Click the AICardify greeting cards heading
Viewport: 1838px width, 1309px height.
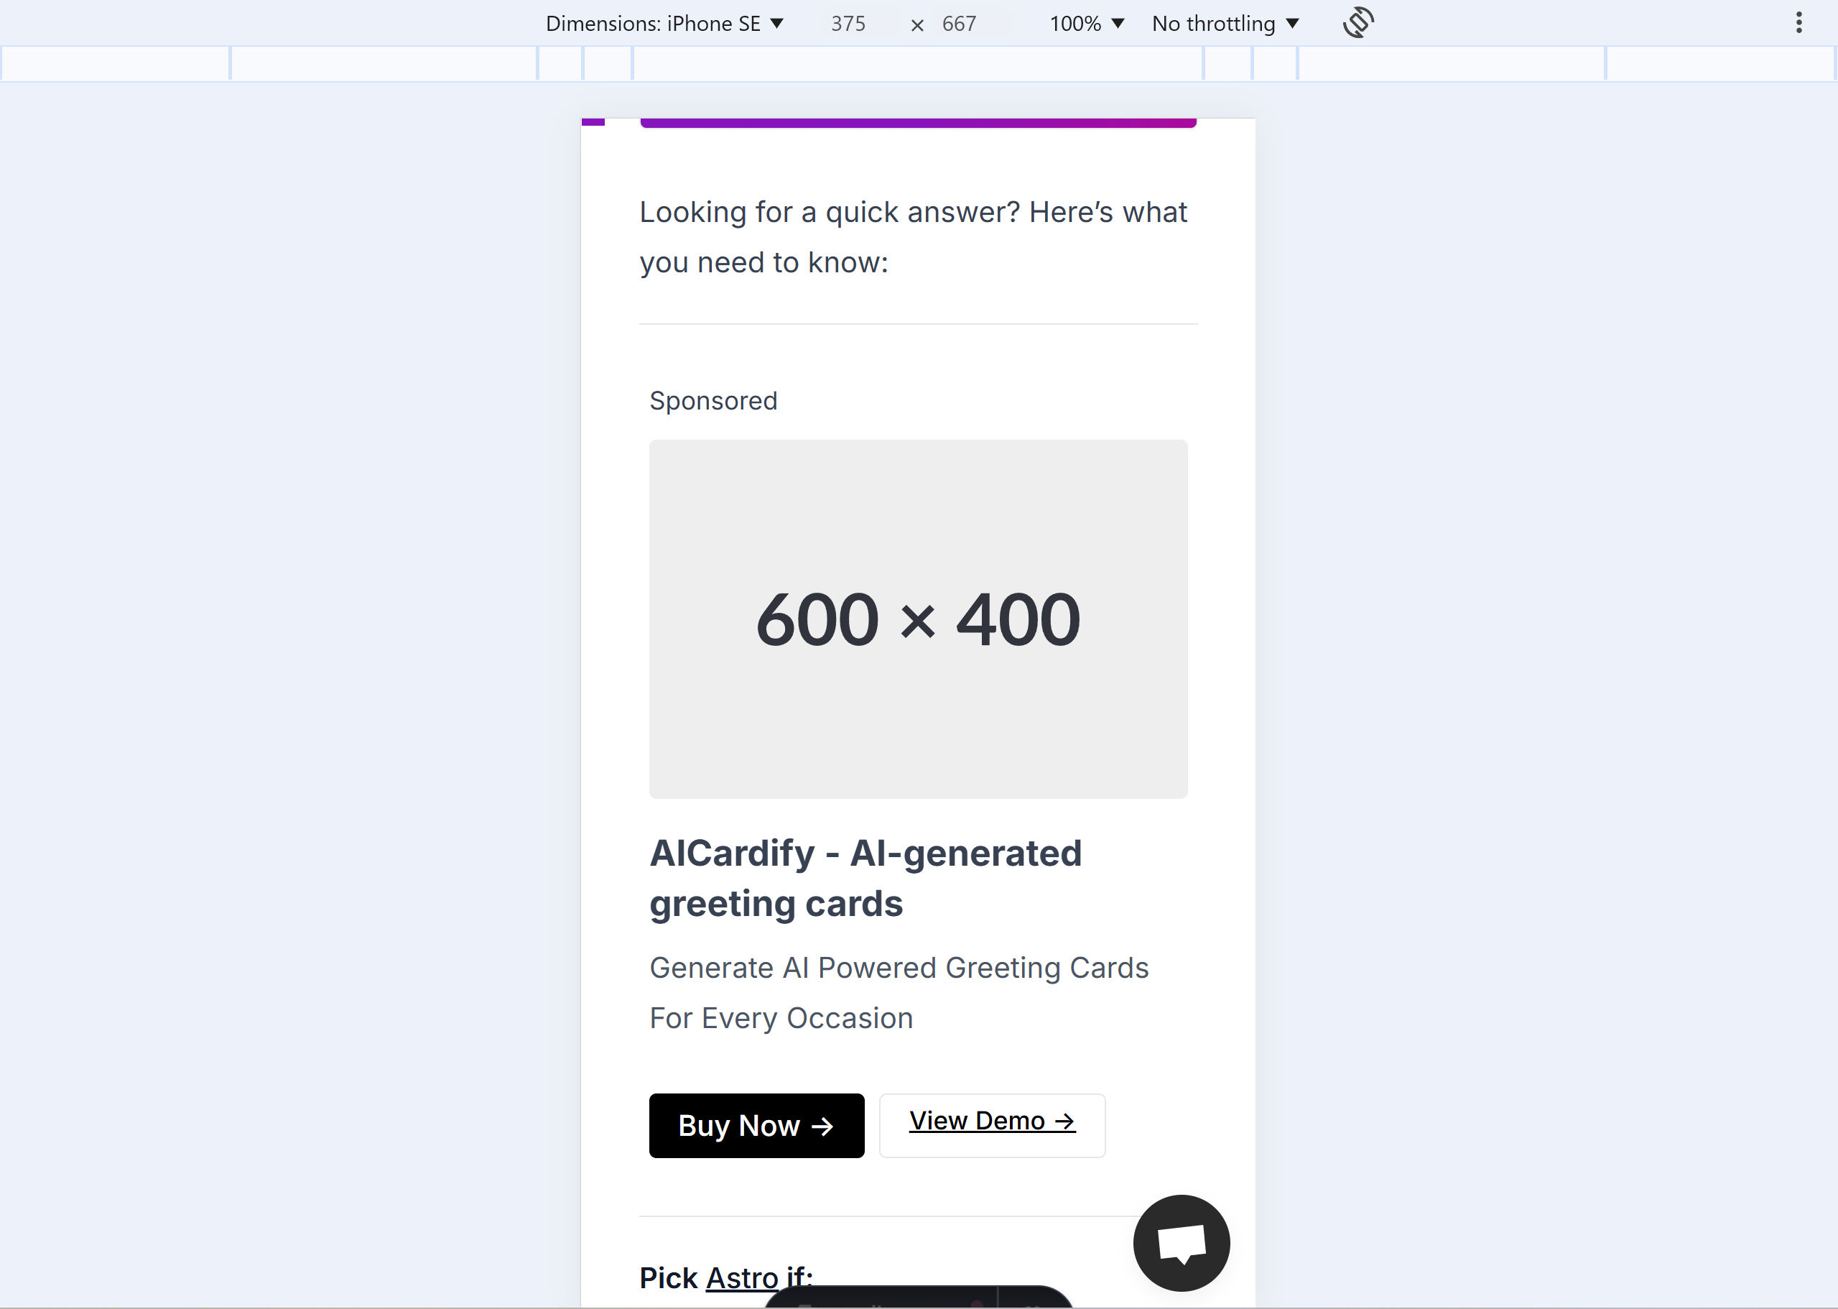point(865,878)
